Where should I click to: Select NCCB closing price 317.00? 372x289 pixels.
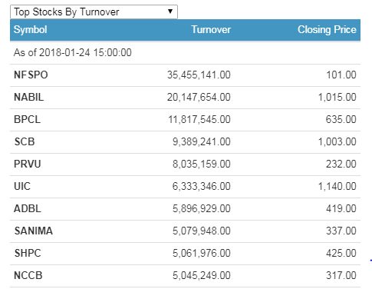pyautogui.click(x=341, y=275)
